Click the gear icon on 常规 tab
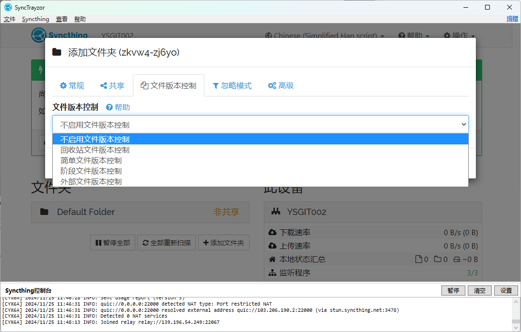The height and width of the screenshot is (332, 521). [63, 86]
